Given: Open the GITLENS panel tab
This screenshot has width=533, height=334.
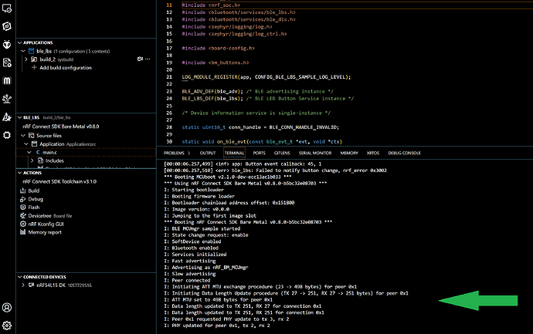Looking at the screenshot, I should pos(282,153).
